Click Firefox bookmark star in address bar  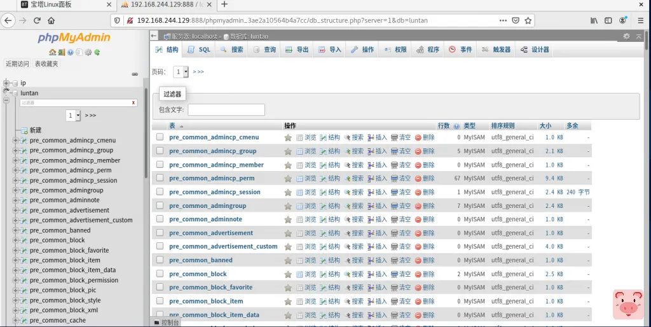tap(528, 20)
